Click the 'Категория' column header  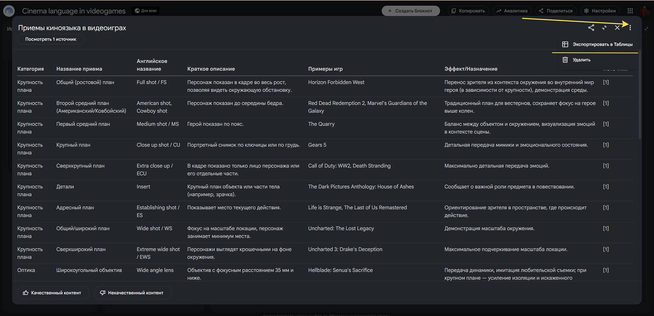(x=31, y=69)
